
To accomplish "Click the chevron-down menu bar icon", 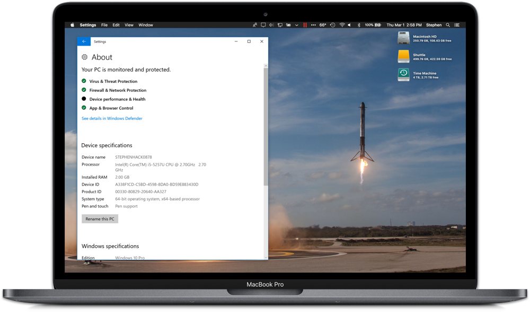I will coord(296,25).
